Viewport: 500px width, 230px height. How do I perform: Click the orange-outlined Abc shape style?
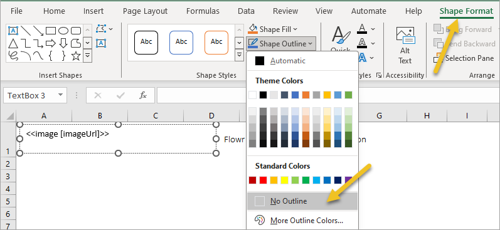216,43
